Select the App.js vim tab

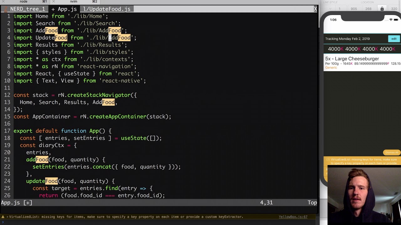click(64, 9)
